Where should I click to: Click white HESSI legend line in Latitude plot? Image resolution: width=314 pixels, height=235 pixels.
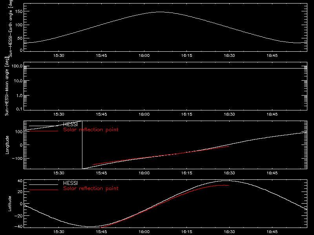click(44, 184)
